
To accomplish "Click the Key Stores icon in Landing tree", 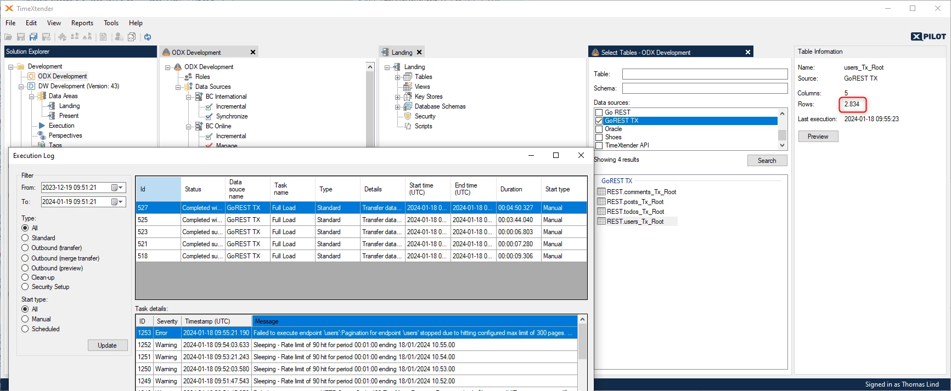I will 408,97.
